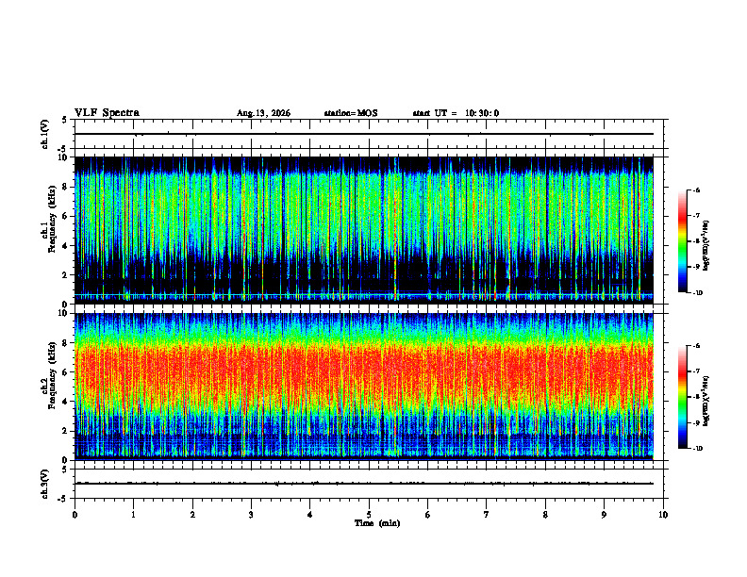Screen dimensions: 747x577
Task: Click ch.1 frequency axis tick "4"
Action: point(65,246)
